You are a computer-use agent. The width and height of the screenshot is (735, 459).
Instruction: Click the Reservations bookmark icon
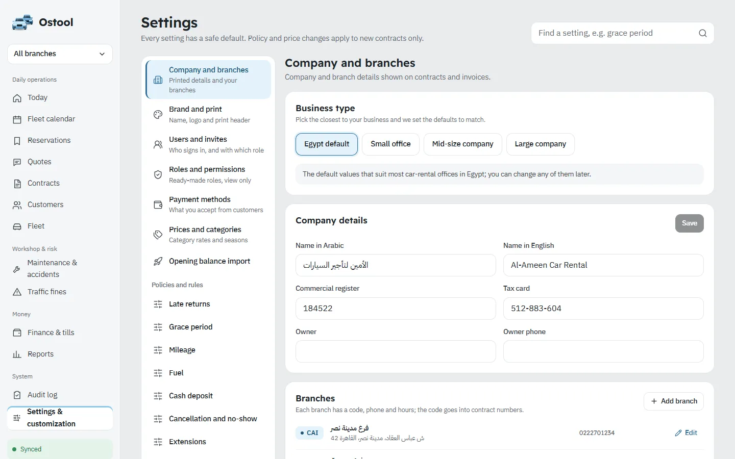click(17, 141)
